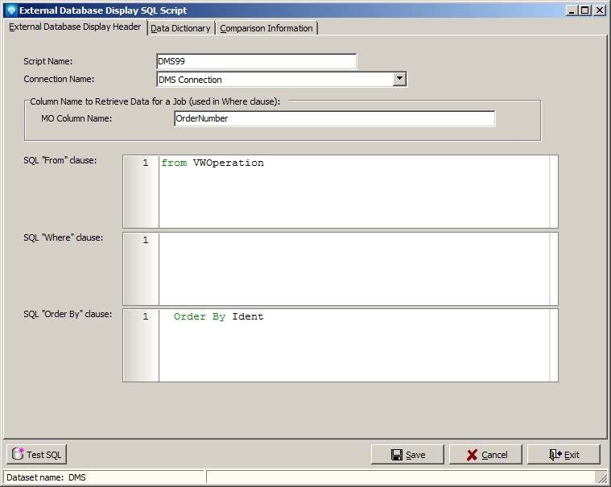Open the Comparison Information tab
Screen dimensions: 611x487
coord(266,28)
